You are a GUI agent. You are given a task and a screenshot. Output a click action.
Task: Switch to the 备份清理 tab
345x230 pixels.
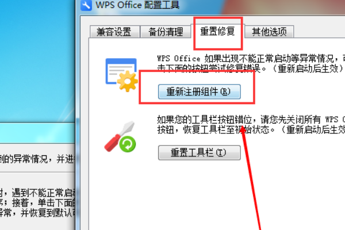[x=166, y=32]
